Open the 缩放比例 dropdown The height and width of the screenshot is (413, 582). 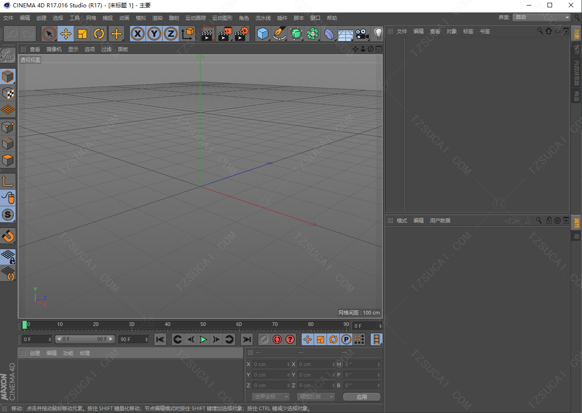pos(316,396)
